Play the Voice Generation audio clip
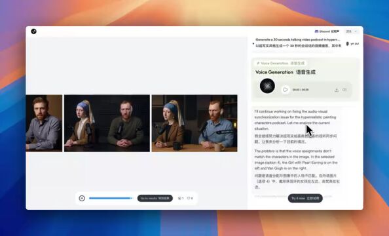Viewport: 389px width, 236px height. (x=286, y=90)
